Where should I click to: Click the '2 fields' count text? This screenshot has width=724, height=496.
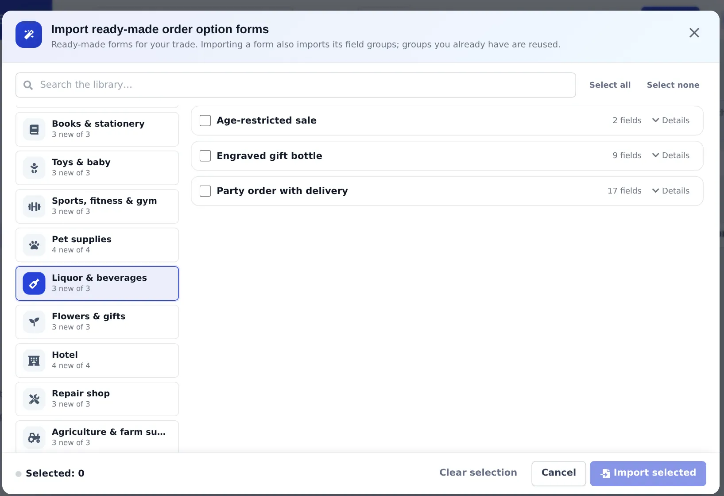click(x=627, y=120)
